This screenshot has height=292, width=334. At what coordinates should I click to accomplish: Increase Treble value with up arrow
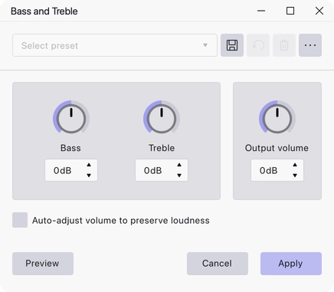[x=179, y=165]
